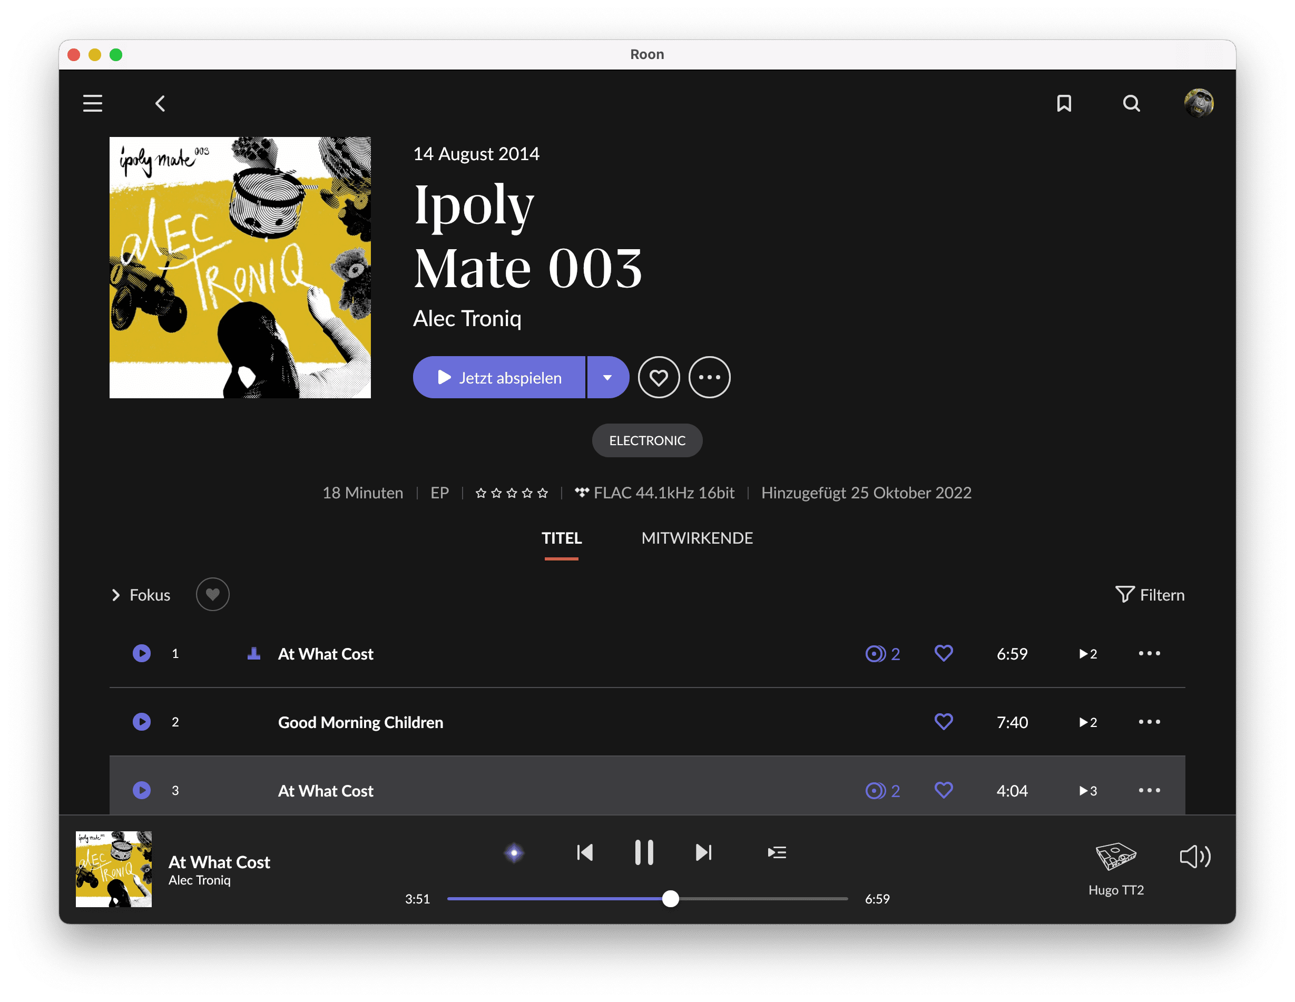The image size is (1295, 1002).
Task: Skip to the next track
Action: [x=703, y=852]
